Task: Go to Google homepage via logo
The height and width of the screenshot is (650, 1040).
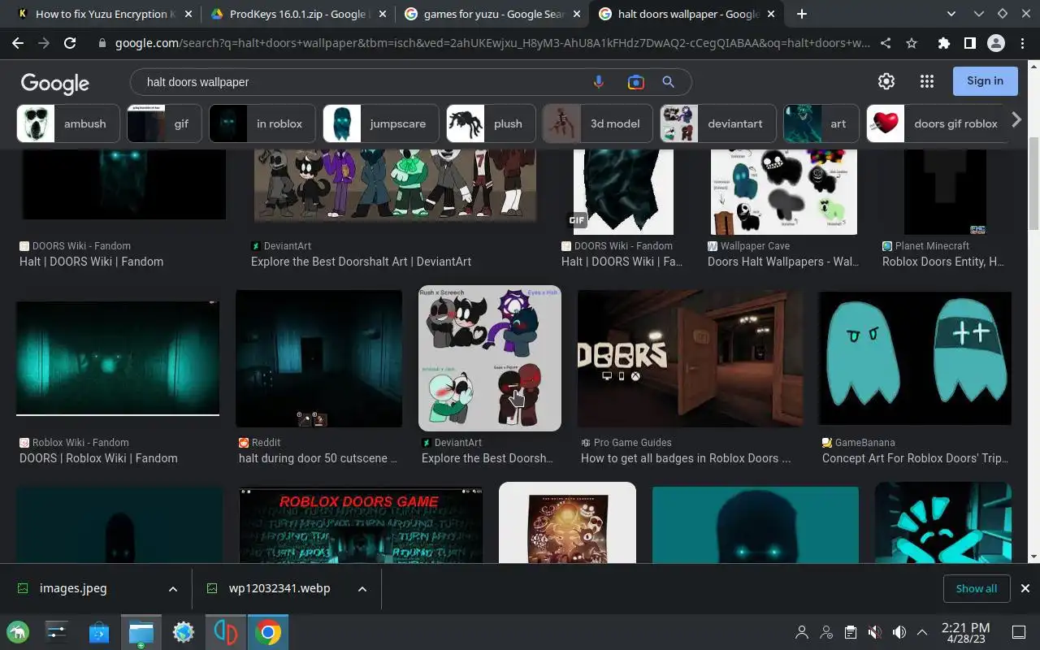Action: [x=54, y=83]
